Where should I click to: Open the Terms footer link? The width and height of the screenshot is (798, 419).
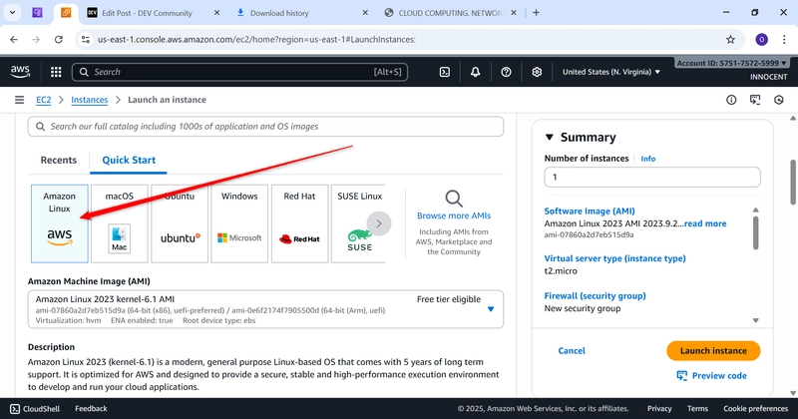tap(697, 409)
